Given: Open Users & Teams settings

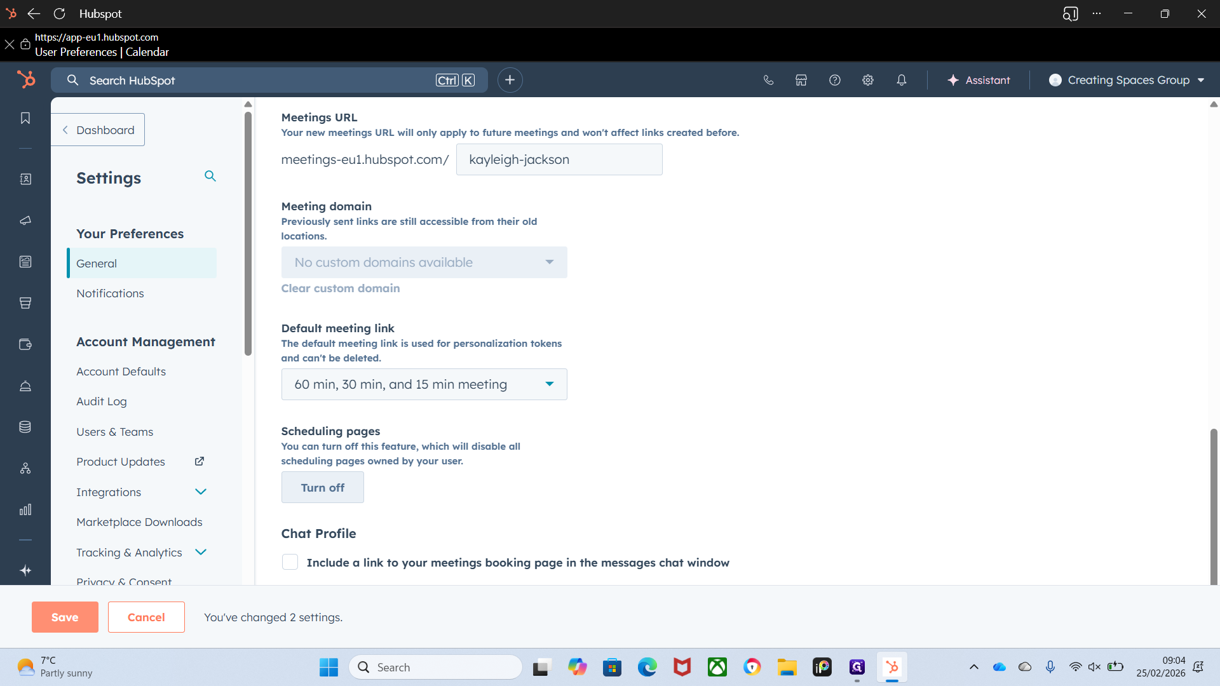Looking at the screenshot, I should click(115, 432).
